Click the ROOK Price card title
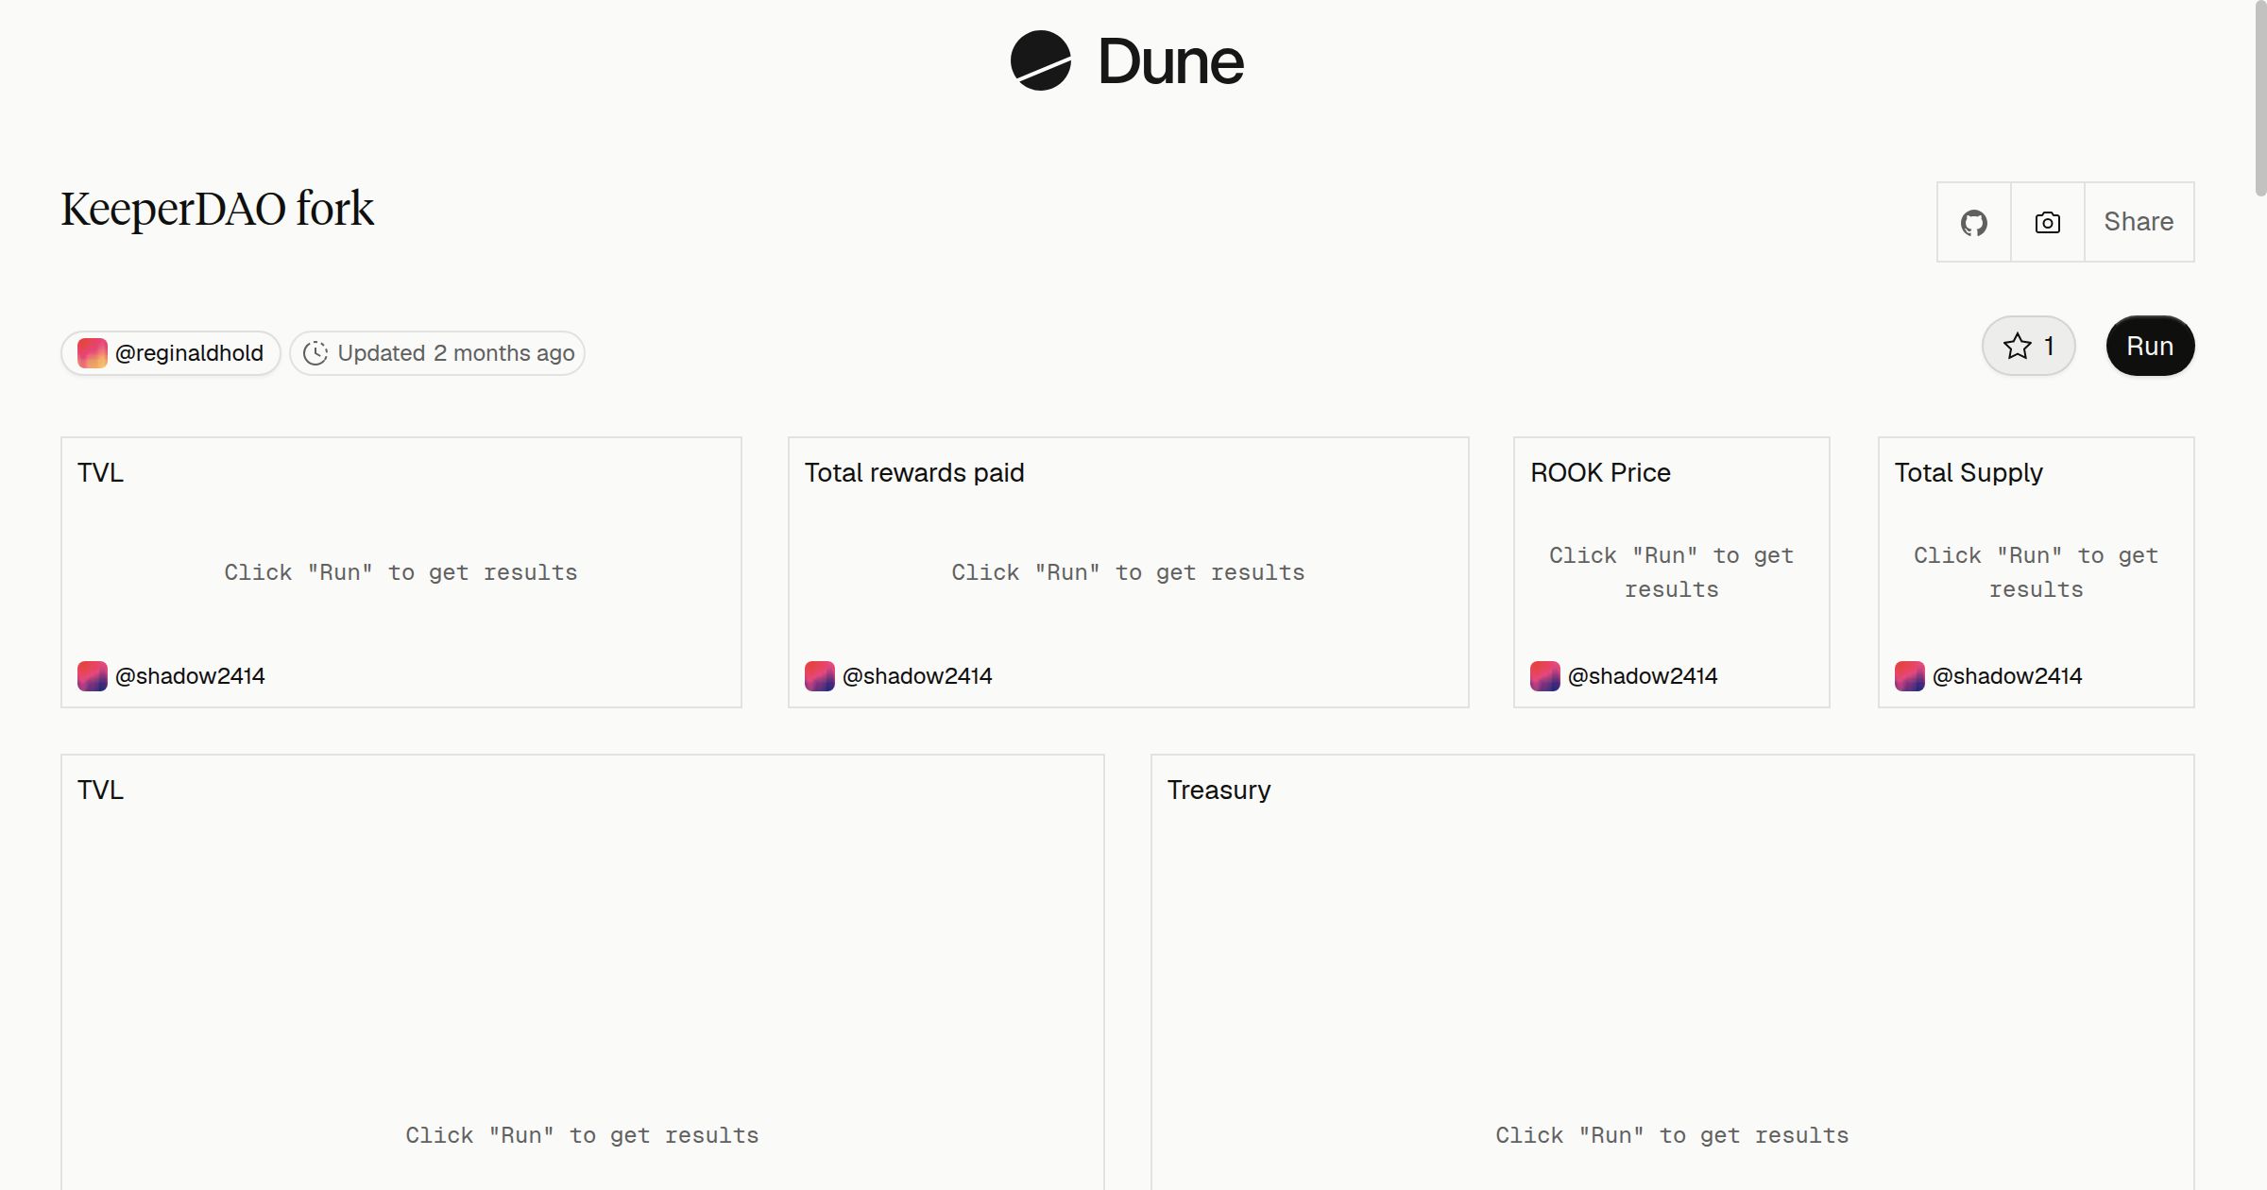 1600,472
